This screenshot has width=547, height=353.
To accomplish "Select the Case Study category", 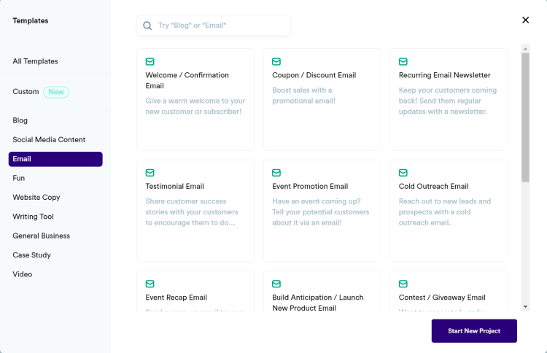I will [32, 255].
